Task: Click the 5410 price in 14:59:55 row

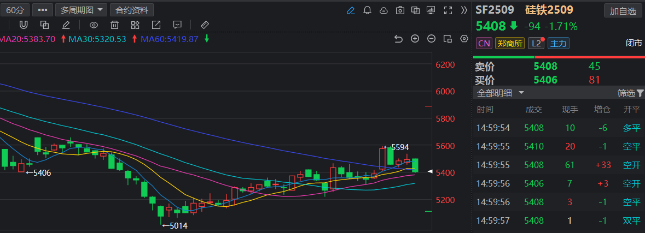Action: [534, 146]
